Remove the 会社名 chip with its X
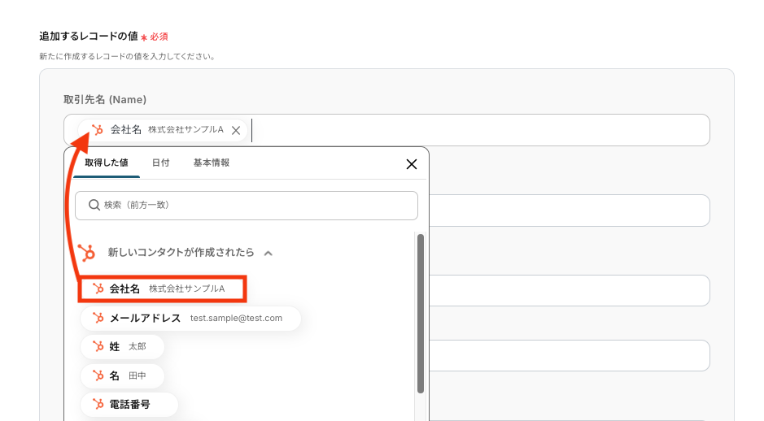This screenshot has height=421, width=764. [236, 130]
